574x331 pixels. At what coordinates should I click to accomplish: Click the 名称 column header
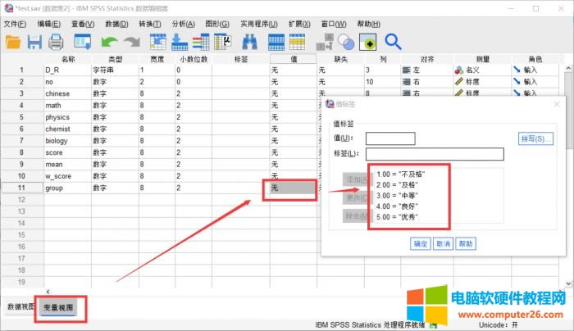(67, 59)
